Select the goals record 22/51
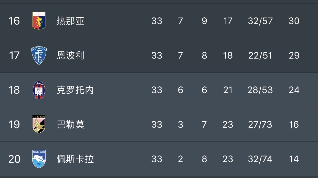 point(260,55)
